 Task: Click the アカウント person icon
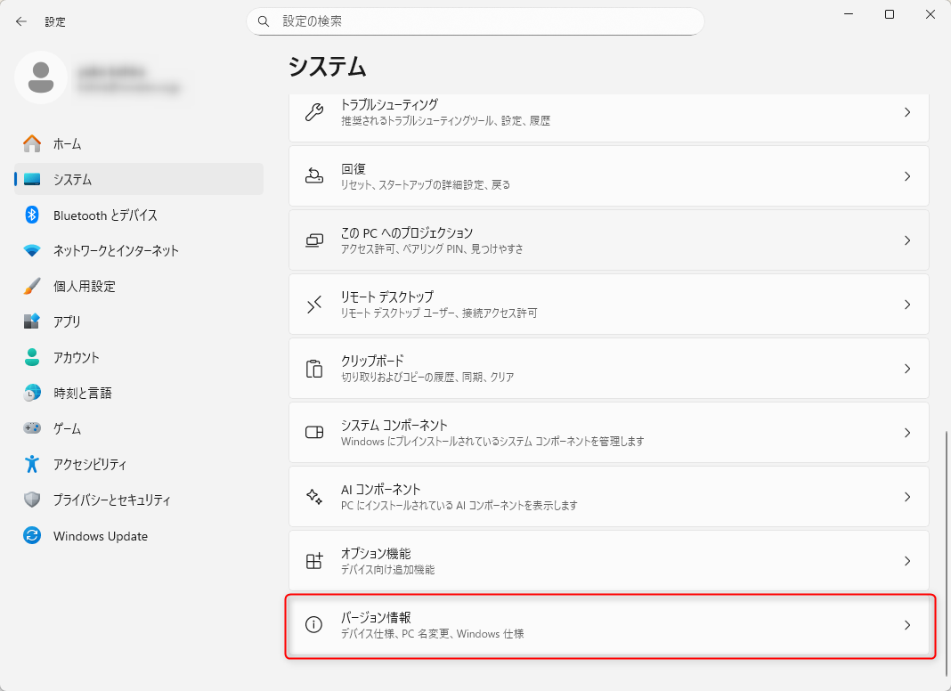tap(32, 357)
